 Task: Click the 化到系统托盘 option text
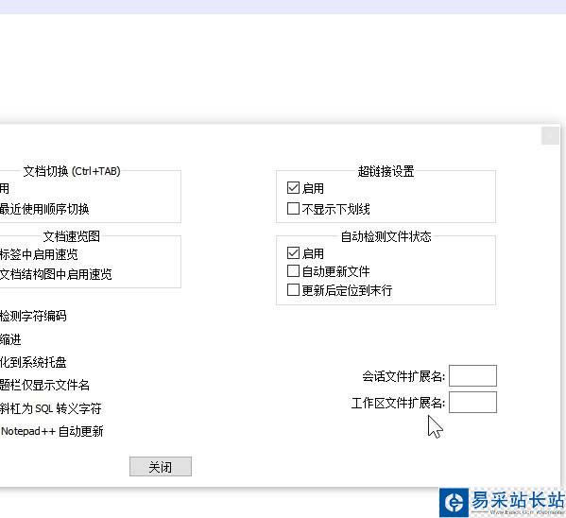point(33,362)
